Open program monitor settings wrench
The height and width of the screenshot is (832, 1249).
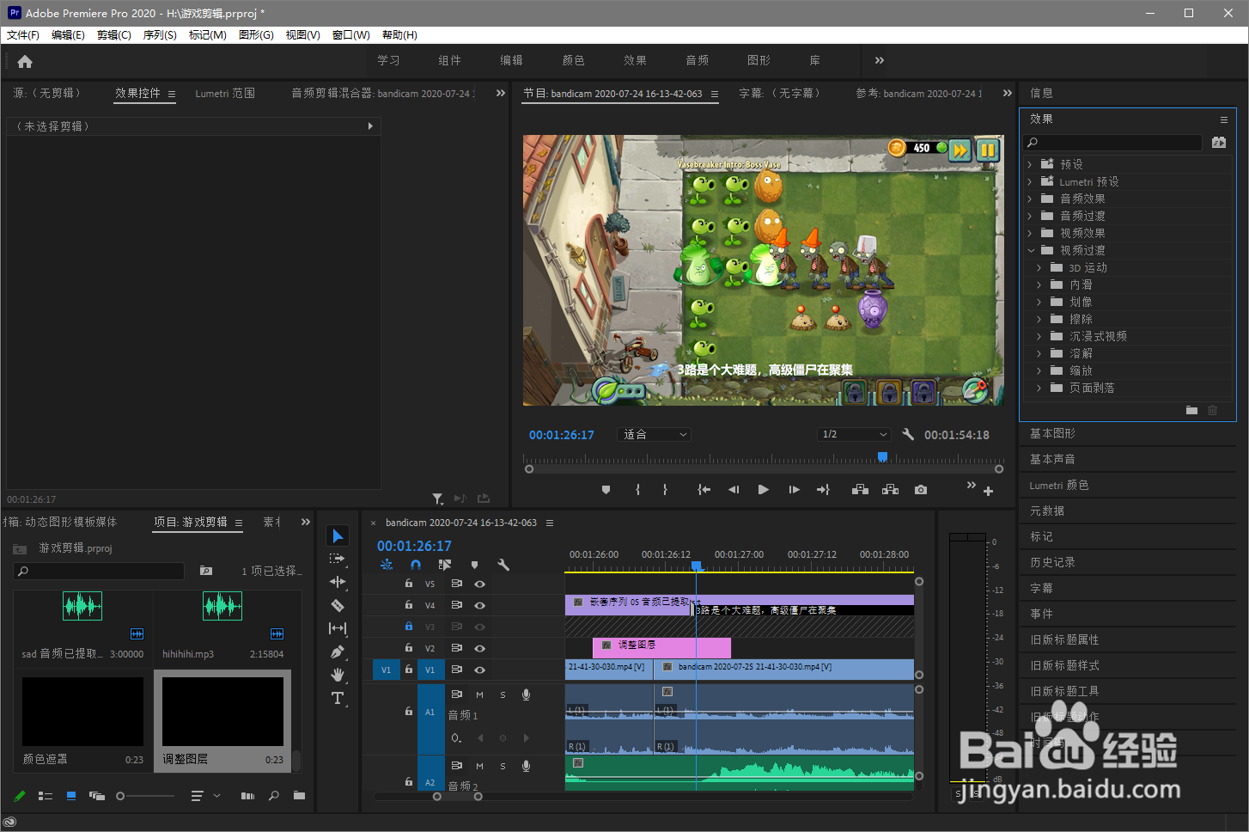[908, 434]
